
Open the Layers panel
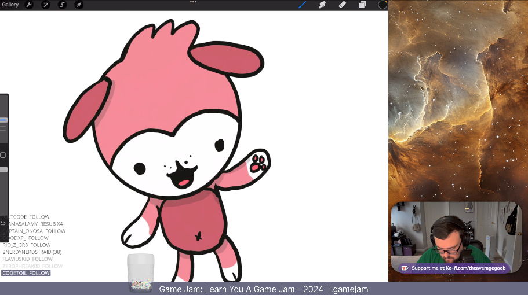pyautogui.click(x=362, y=5)
